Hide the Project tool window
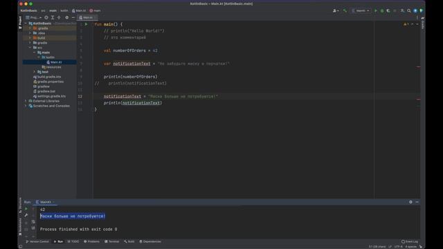 point(73,17)
